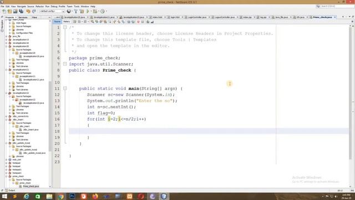Viewport: 355px width, 200px height.
Task: Click the New Project toolbar icon
Action: (x=9, y=11)
